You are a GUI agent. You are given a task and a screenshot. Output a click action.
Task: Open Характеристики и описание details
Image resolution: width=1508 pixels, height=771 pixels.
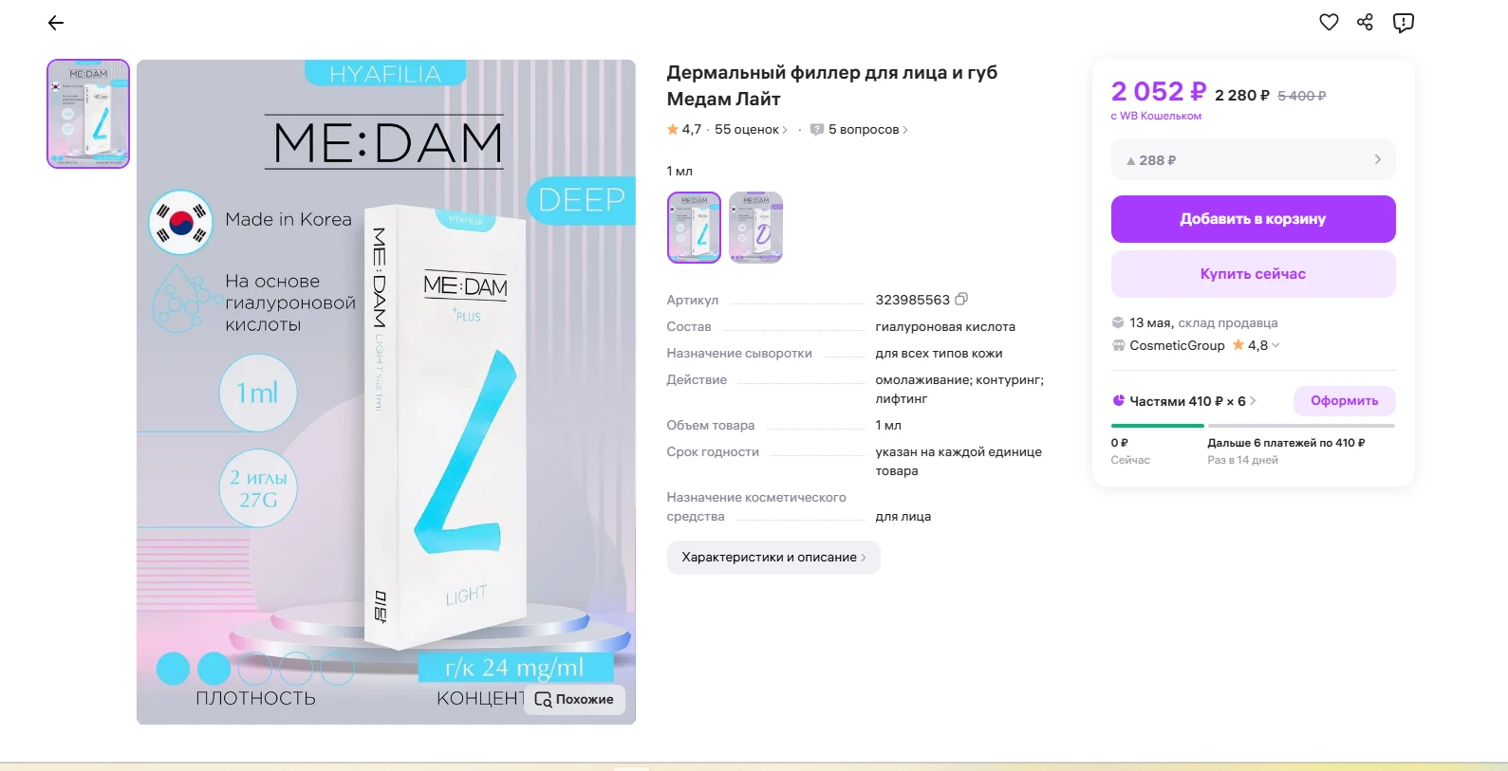click(x=773, y=558)
